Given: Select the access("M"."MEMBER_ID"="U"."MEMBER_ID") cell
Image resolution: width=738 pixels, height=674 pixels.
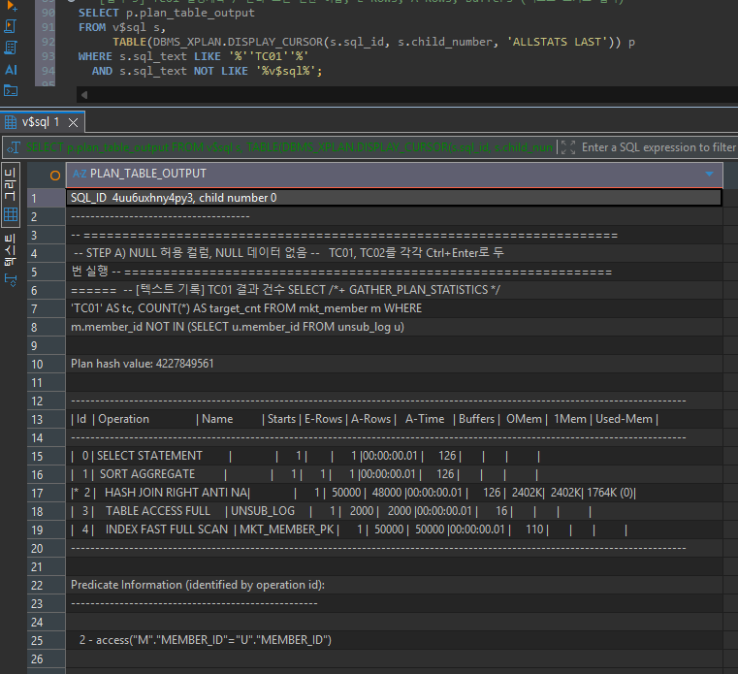Looking at the screenshot, I should 395,640.
